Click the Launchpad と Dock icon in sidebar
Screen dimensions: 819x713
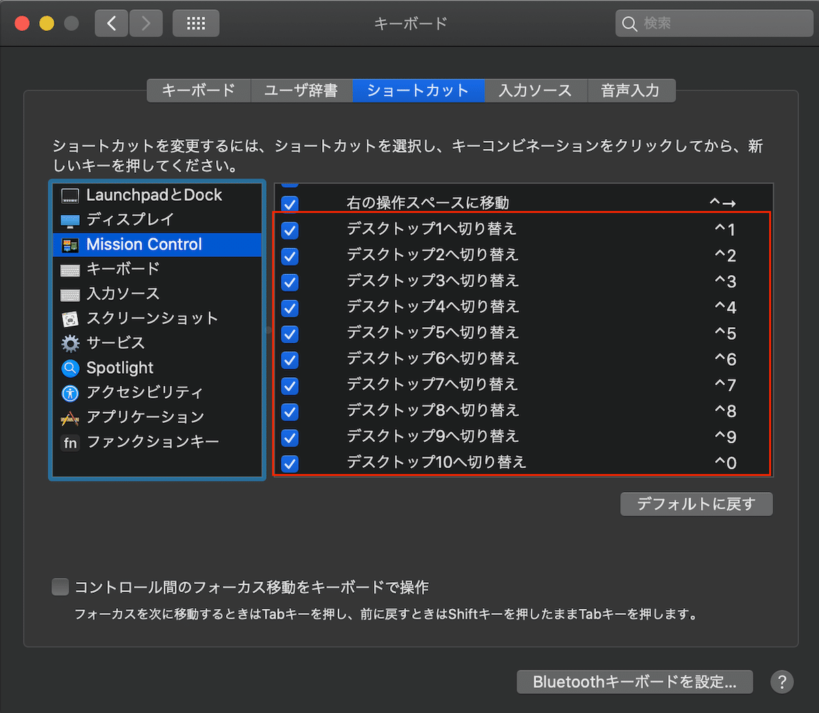[x=70, y=196]
